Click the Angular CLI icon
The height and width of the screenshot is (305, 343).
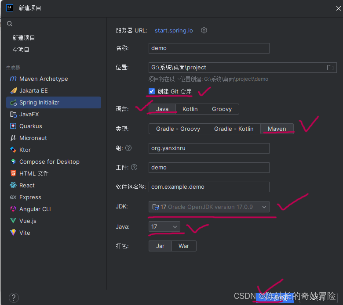pos(13,209)
